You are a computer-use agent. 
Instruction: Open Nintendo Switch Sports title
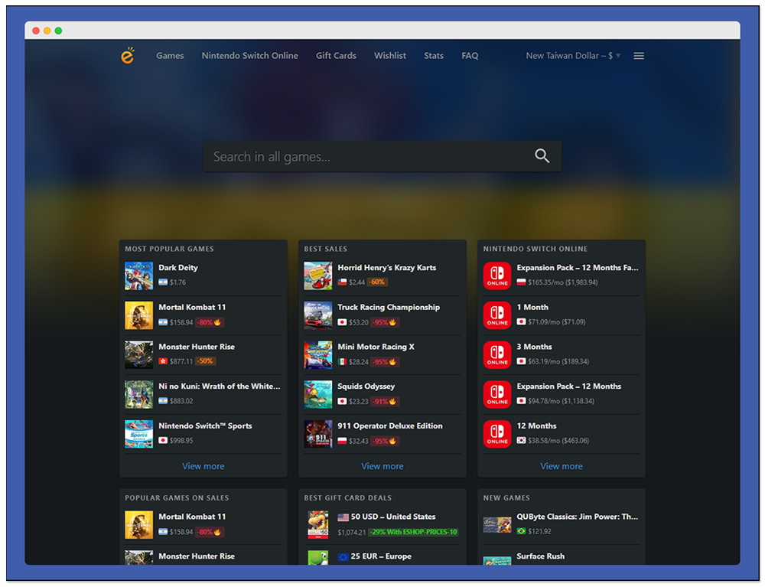tap(205, 426)
